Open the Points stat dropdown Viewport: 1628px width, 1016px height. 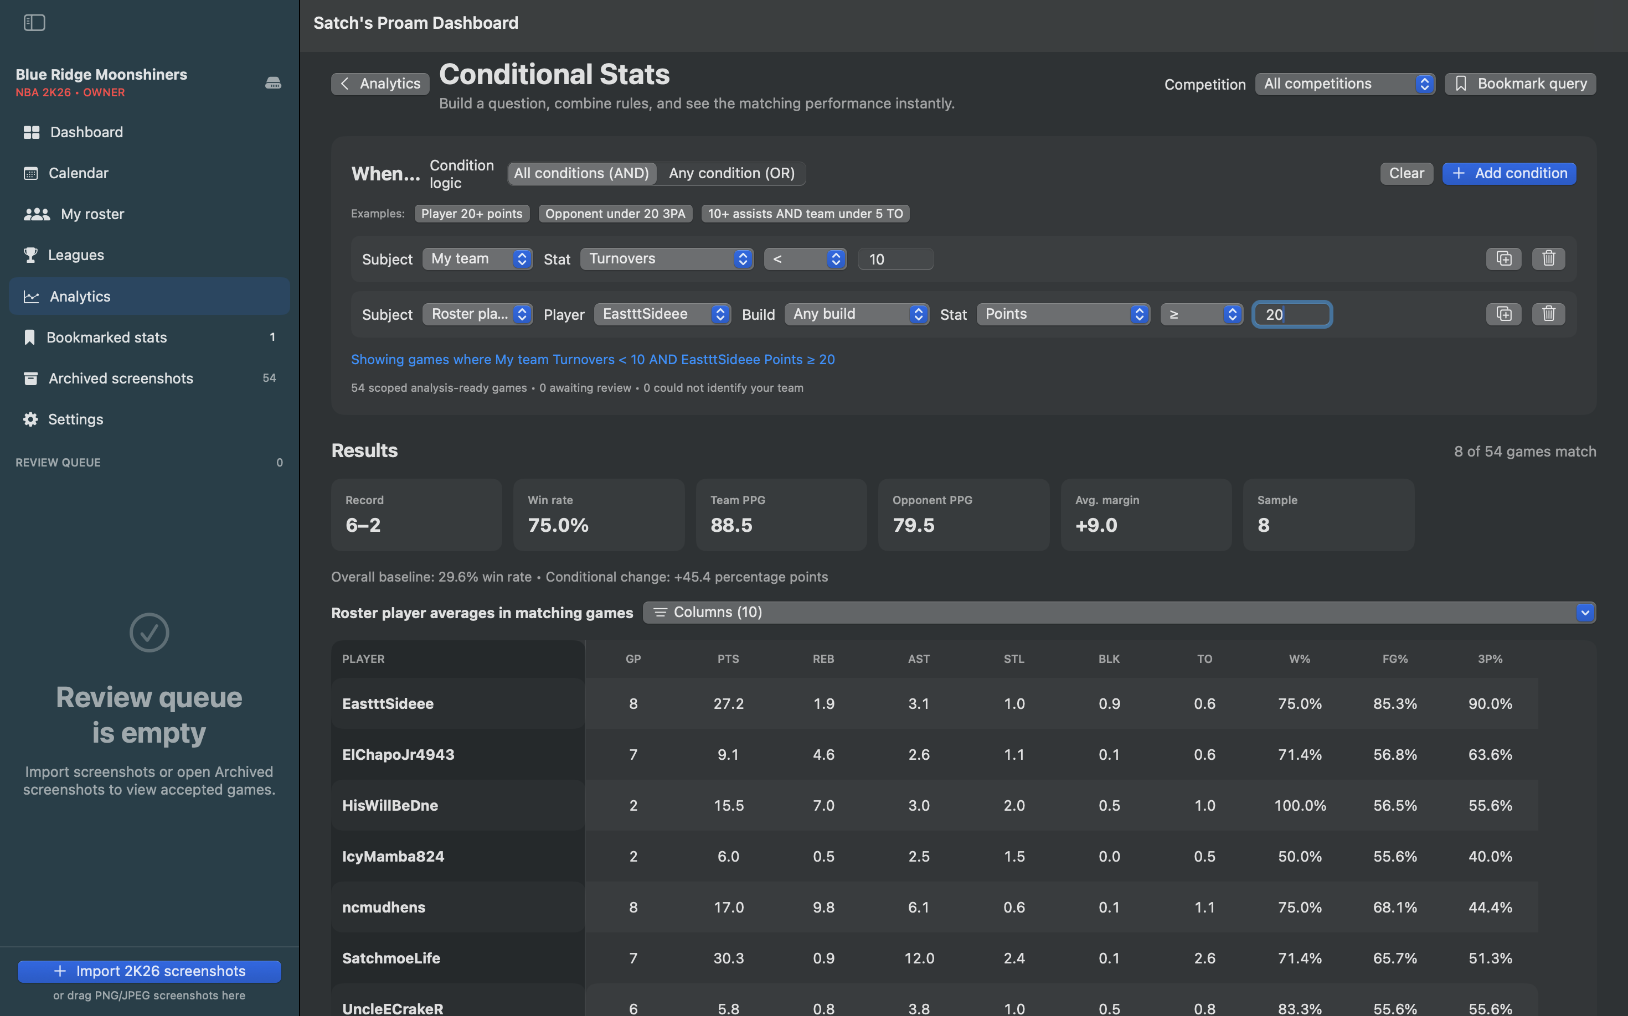(x=1063, y=314)
